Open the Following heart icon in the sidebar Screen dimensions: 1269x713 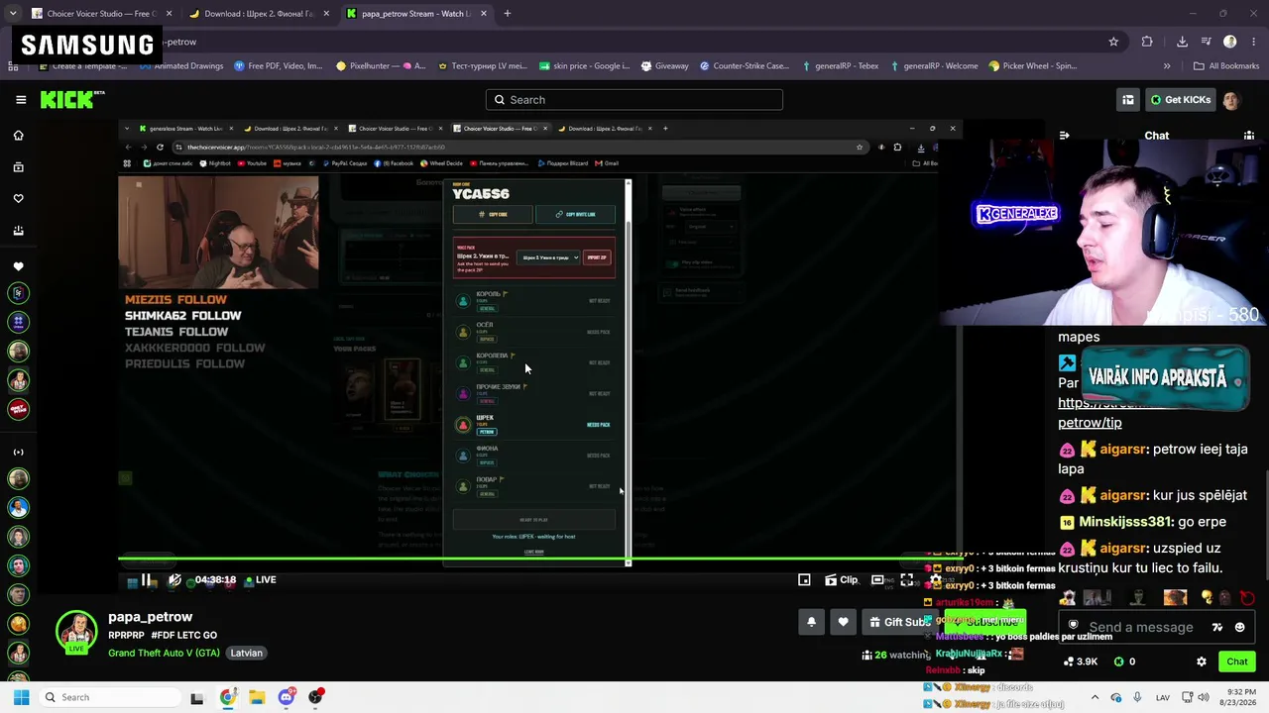(18, 199)
